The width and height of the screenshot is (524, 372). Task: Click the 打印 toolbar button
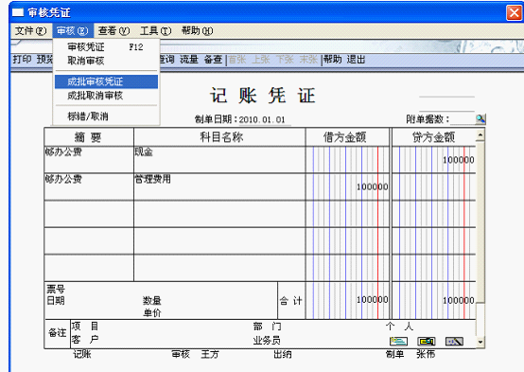(22, 60)
